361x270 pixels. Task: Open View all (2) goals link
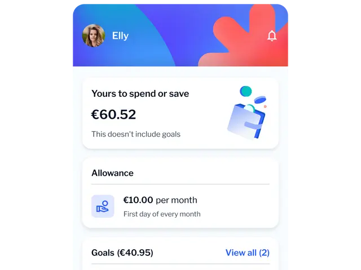click(x=247, y=253)
